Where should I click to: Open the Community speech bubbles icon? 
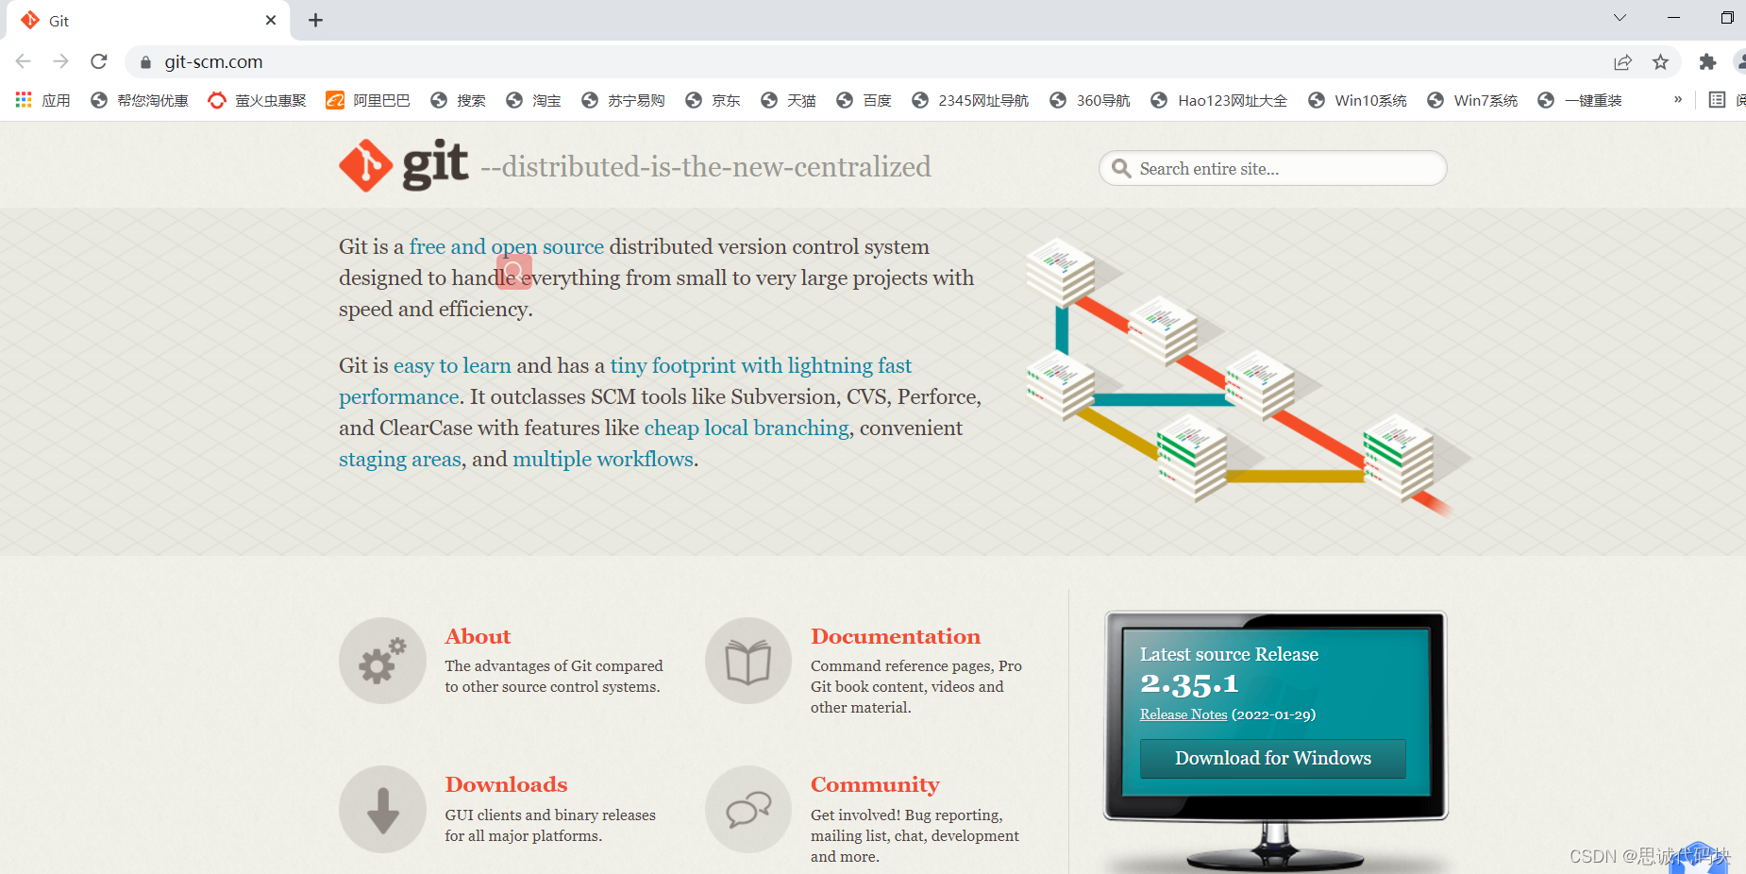[748, 809]
